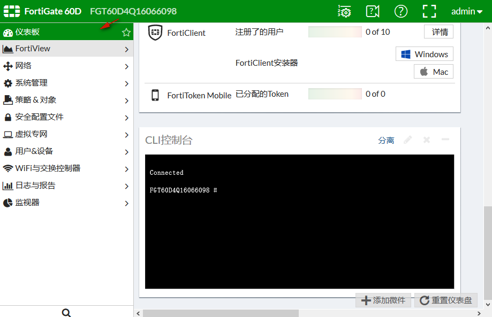
Task: Reset the dashboard with 重置仪表盘
Action: 446,300
